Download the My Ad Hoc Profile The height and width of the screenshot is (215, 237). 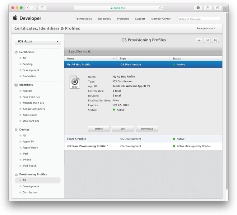147,129
